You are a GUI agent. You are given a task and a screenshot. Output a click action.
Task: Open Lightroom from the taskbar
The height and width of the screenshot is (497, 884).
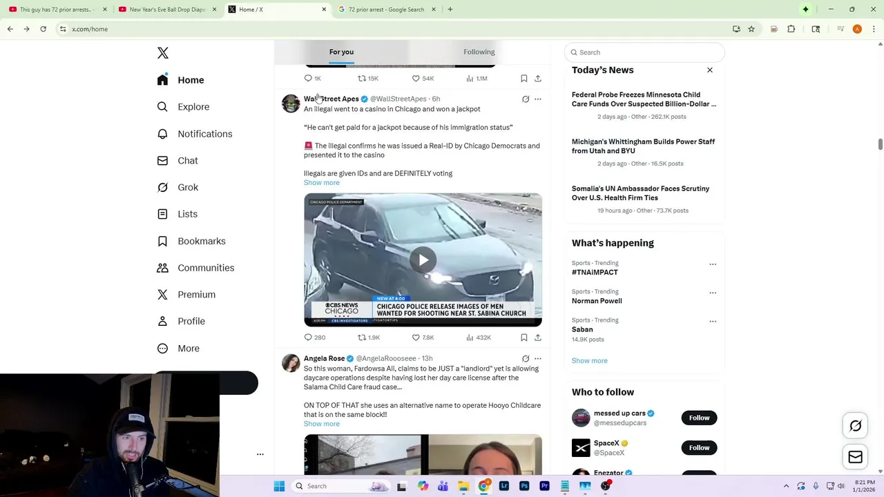[504, 486]
